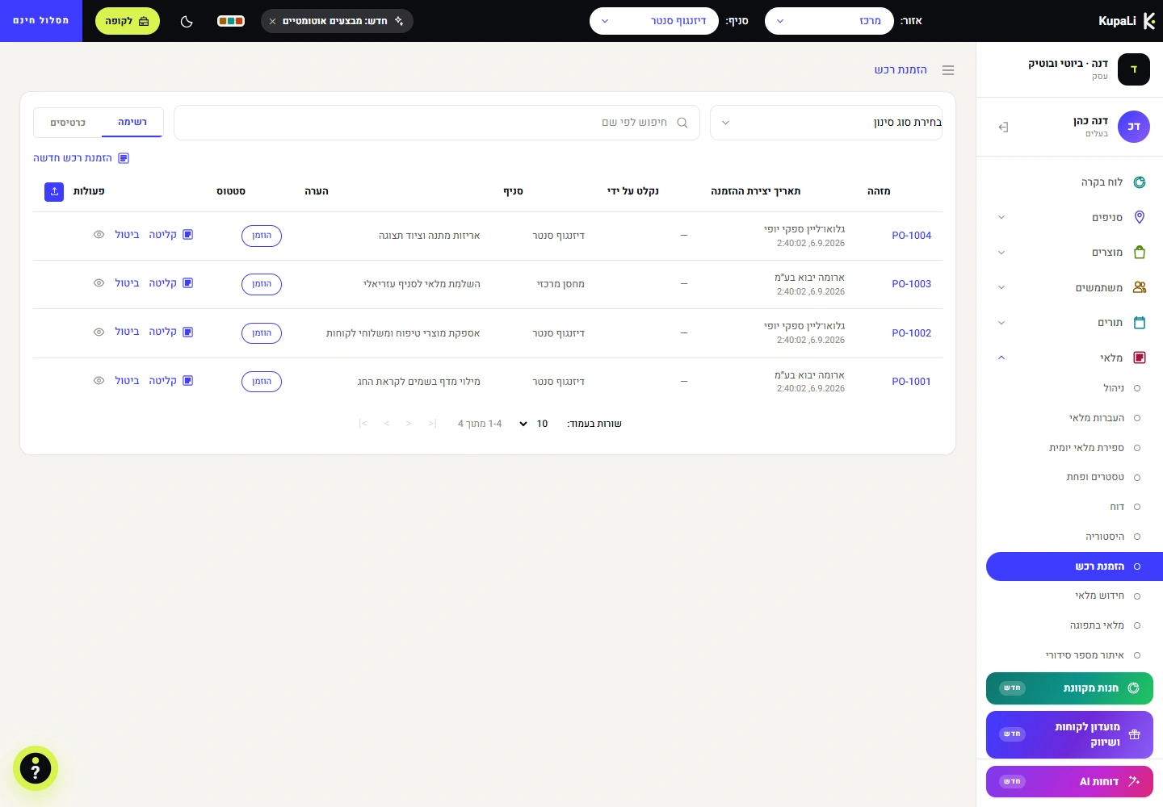Click ביטול for order PO-1002
This screenshot has height=807, width=1163.
click(127, 332)
